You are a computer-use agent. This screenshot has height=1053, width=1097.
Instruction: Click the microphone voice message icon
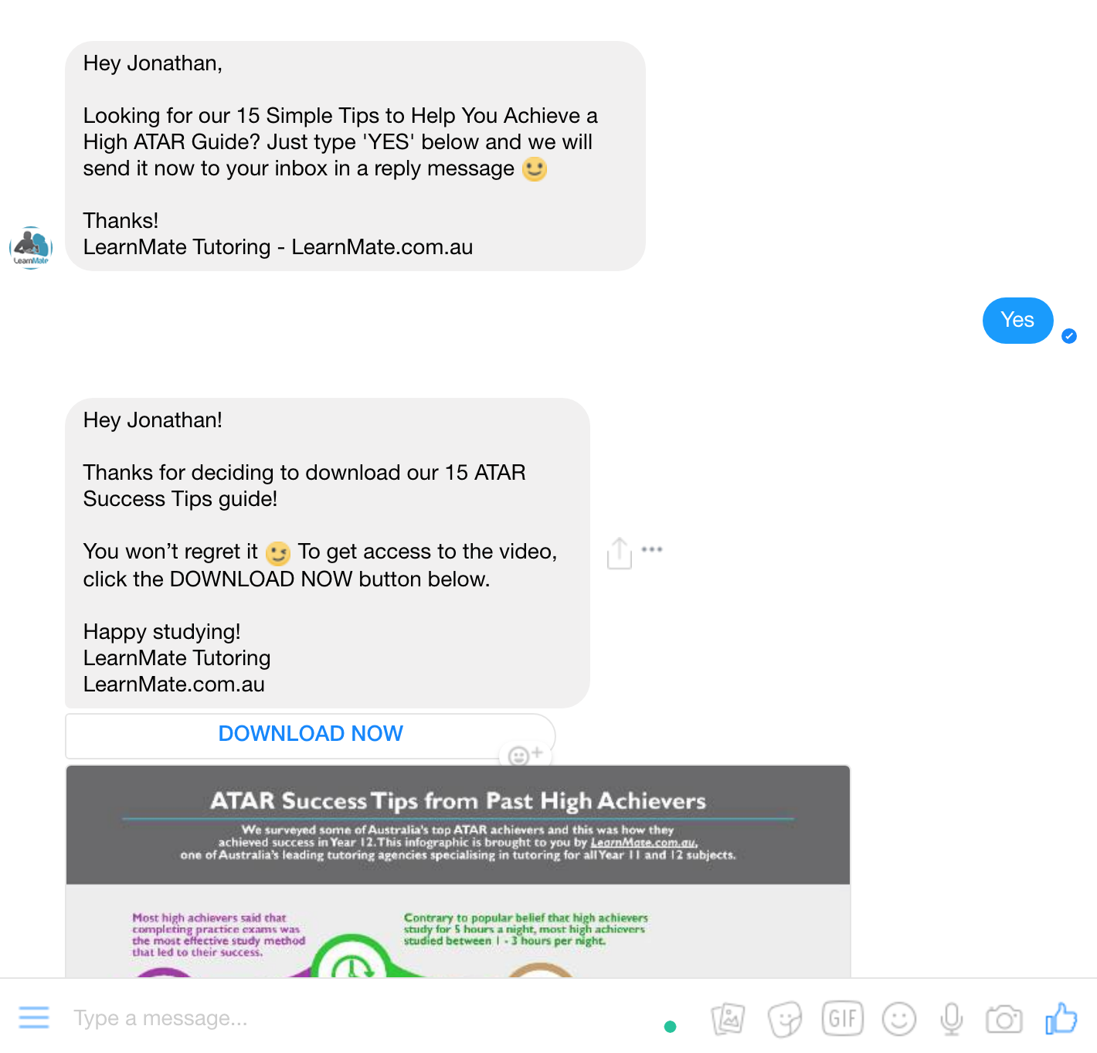(952, 1019)
